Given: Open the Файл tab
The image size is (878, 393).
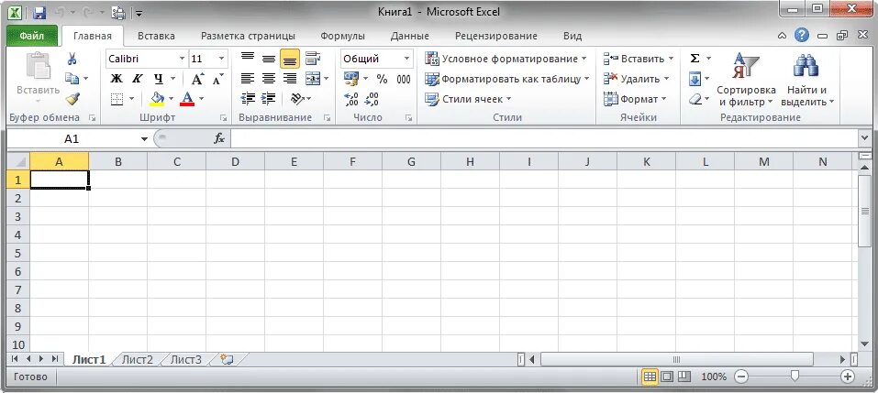Looking at the screenshot, I should pyautogui.click(x=31, y=36).
